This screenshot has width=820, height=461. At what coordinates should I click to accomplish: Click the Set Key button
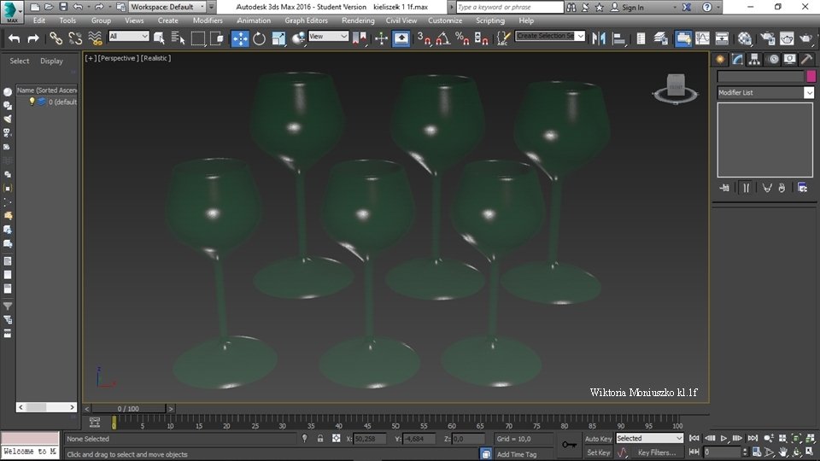tap(598, 452)
